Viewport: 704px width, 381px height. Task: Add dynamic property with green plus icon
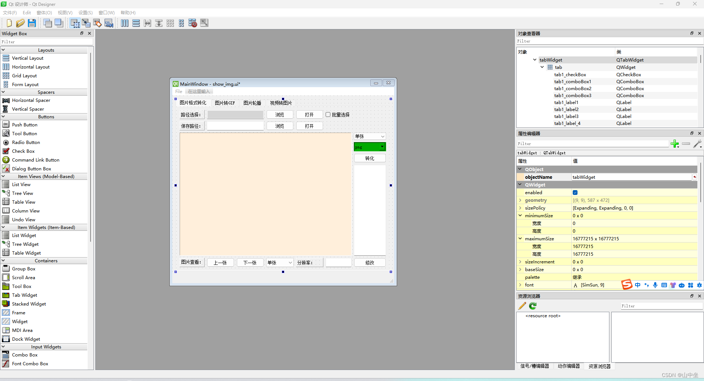point(675,144)
